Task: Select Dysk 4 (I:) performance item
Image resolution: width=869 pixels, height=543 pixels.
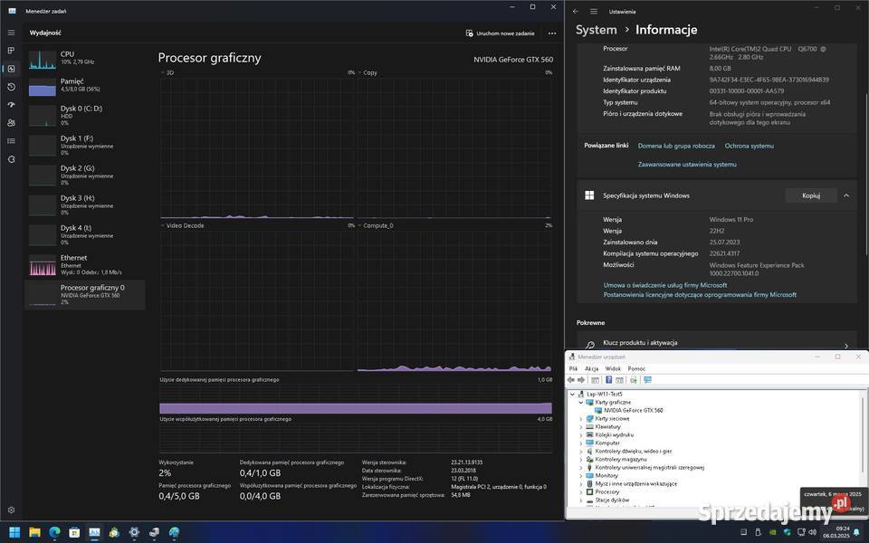Action: [x=85, y=235]
